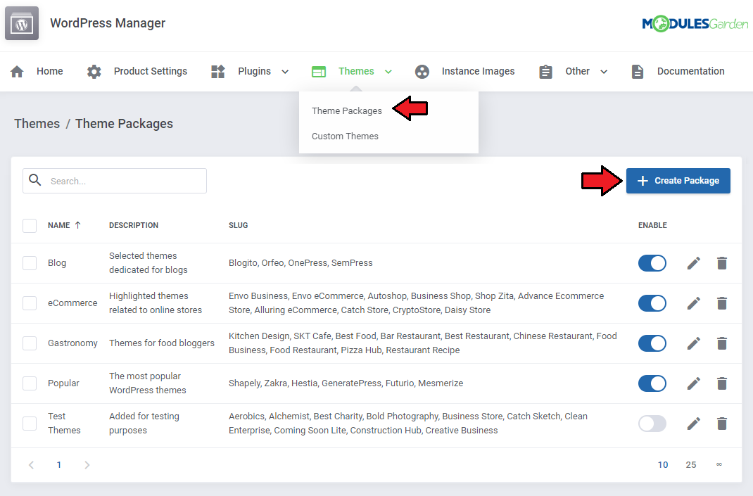Viewport: 753px width, 496px height.
Task: Show 10 entries per page
Action: 663,465
